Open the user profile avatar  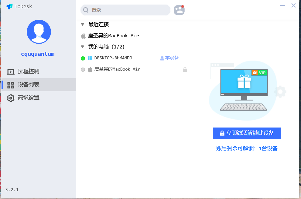click(39, 32)
